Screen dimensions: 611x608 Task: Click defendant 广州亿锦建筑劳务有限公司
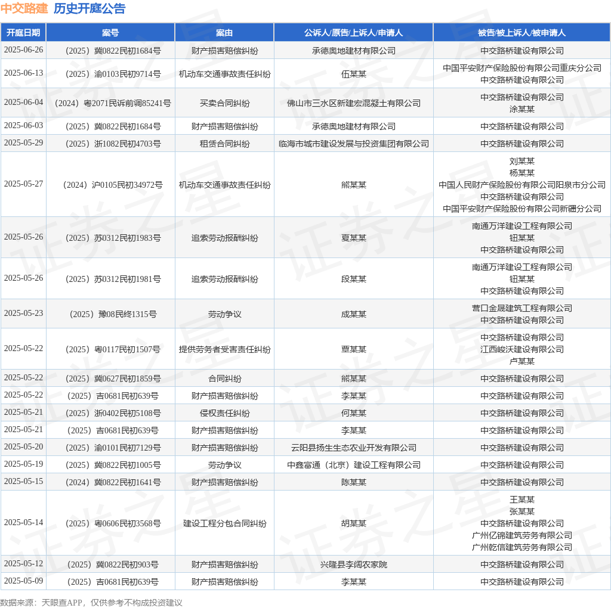521,535
